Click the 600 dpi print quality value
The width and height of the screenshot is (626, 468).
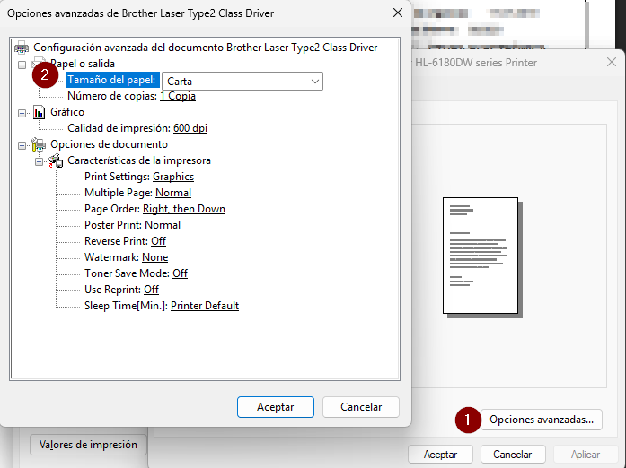(190, 128)
